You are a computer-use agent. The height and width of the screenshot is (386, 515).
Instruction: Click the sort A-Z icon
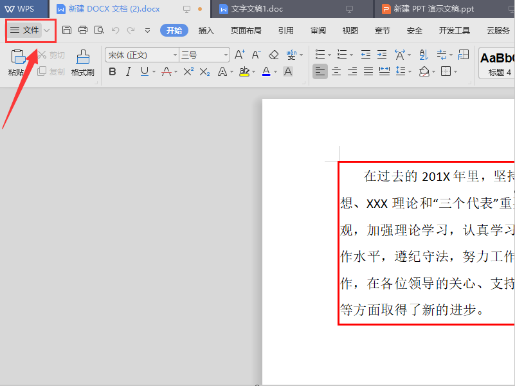point(424,55)
